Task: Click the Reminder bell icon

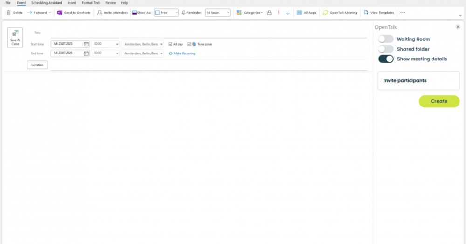Action: (184, 13)
